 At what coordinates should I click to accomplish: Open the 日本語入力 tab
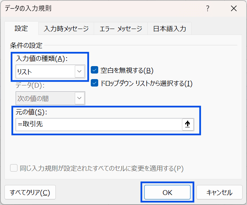pos(169,29)
